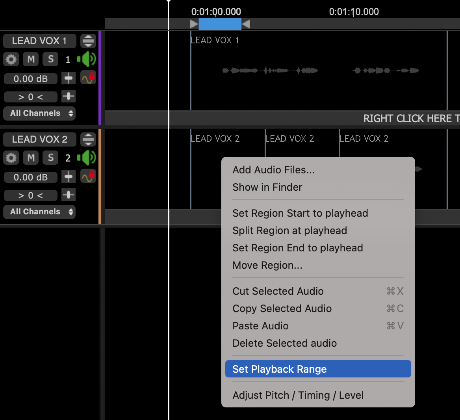The width and height of the screenshot is (460, 420).
Task: Expand track options for LEAD VOX 1
Action: (88, 41)
